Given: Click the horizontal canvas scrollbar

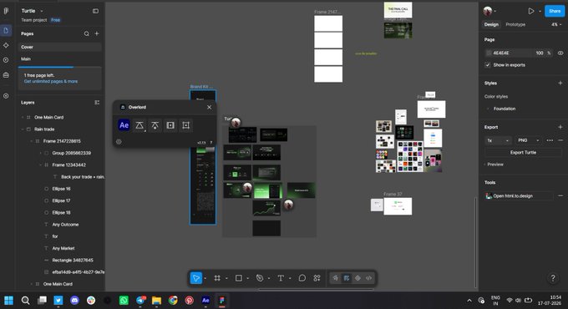Looking at the screenshot, I should tap(316, 290).
